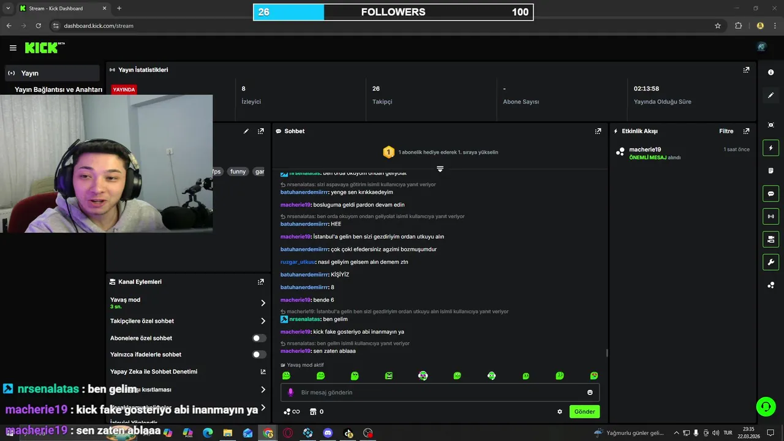Viewport: 784px width, 441px height.
Task: Click the screen capture icon in right sidebar
Action: 771,124
